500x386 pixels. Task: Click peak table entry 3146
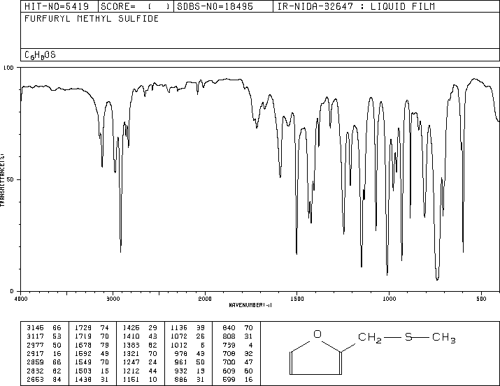(35, 328)
